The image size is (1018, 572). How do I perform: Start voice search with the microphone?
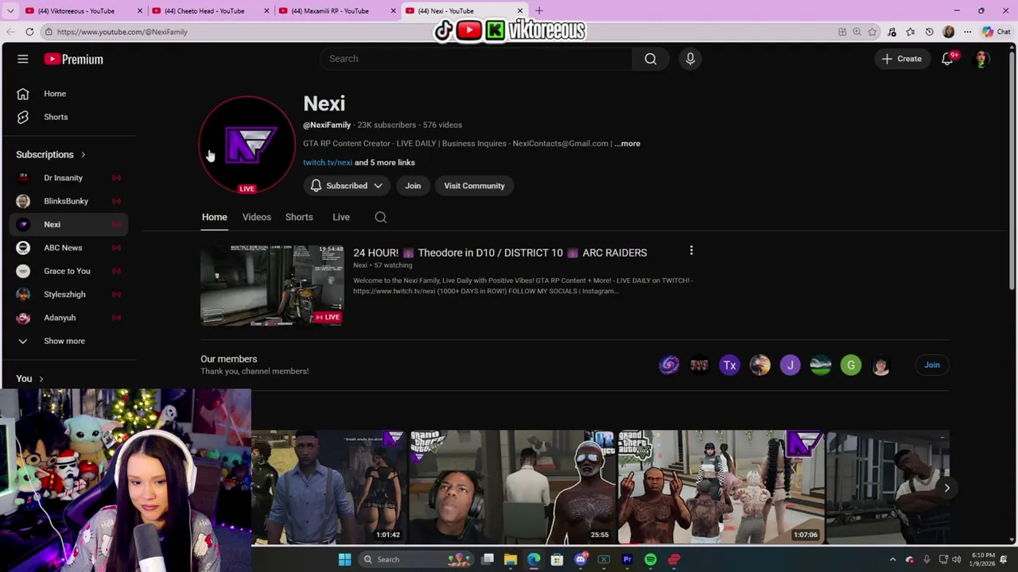[x=690, y=59]
